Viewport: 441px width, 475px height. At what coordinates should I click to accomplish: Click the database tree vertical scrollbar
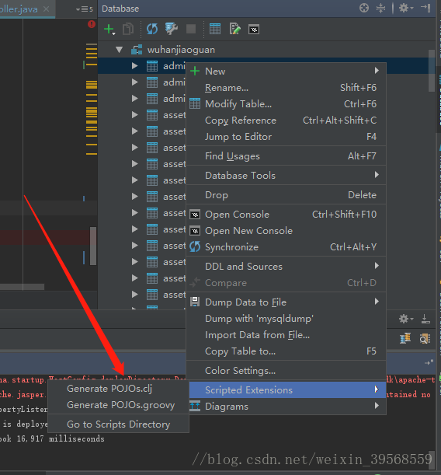tap(432, 71)
